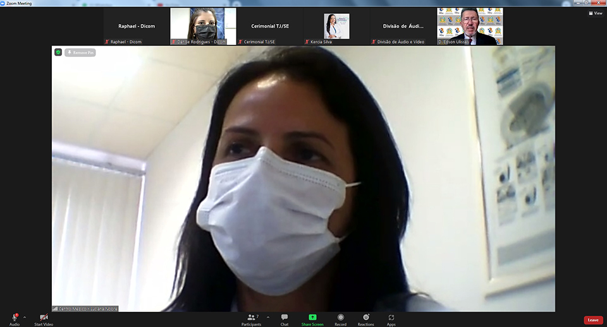Image resolution: width=607 pixels, height=327 pixels.
Task: Open the Reactions menu
Action: point(366,317)
